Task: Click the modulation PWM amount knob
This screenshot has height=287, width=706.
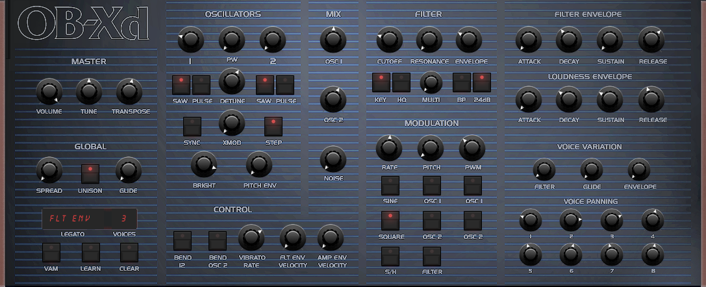Action: 472,148
